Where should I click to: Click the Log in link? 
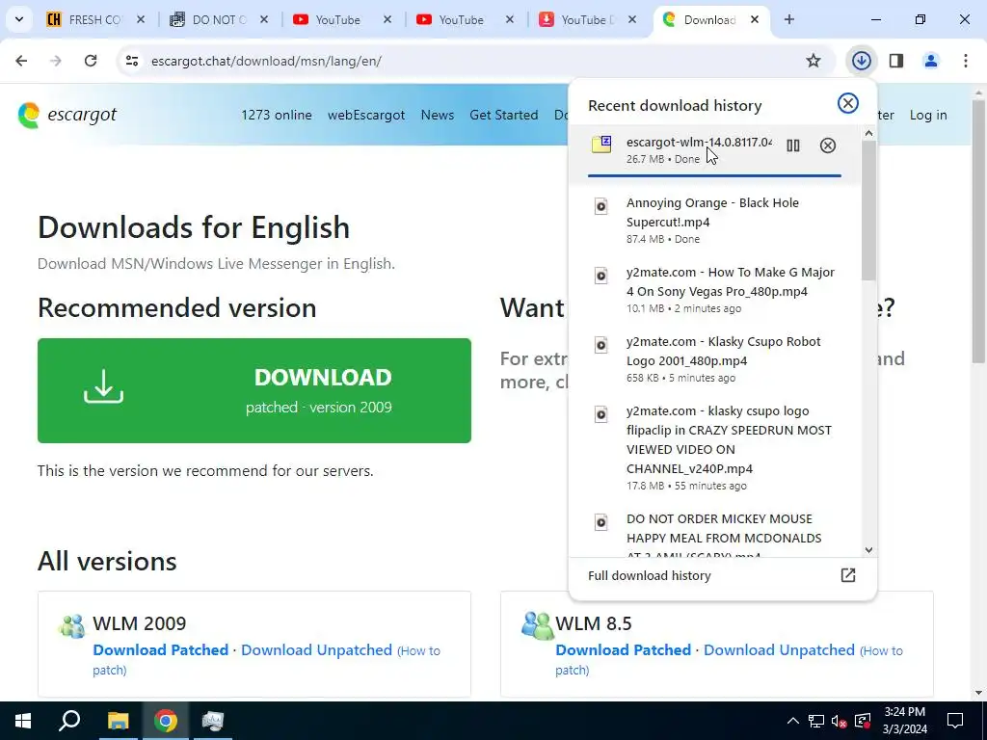[928, 116]
